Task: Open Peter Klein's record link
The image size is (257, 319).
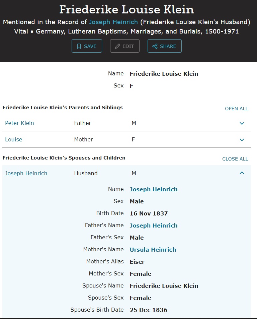Action: pyautogui.click(x=19, y=123)
